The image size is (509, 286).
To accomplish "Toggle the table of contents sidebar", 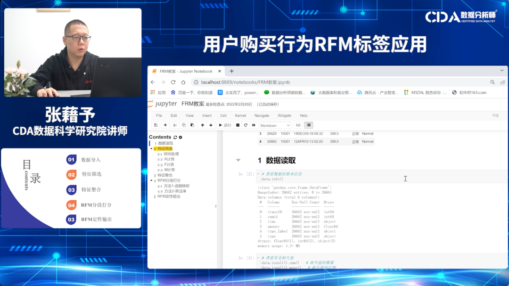I will [x=308, y=125].
